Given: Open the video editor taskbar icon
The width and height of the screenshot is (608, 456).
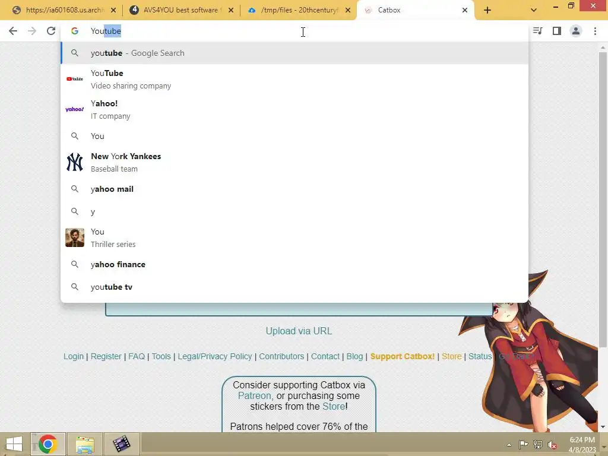Looking at the screenshot, I should point(121,444).
